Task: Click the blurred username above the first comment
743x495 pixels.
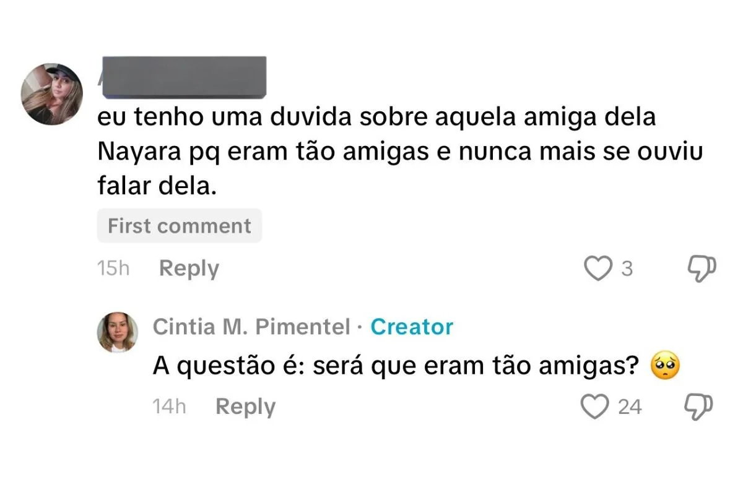Action: point(183,77)
